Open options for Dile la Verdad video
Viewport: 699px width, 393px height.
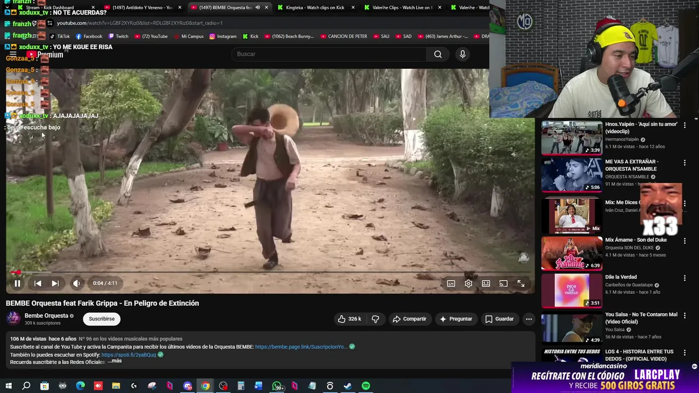point(685,278)
